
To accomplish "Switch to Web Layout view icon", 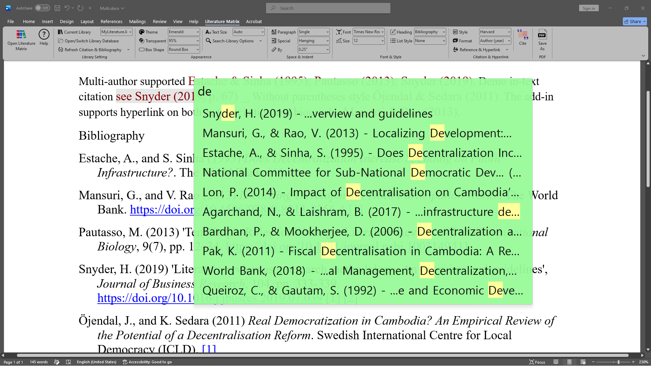I will (583, 362).
